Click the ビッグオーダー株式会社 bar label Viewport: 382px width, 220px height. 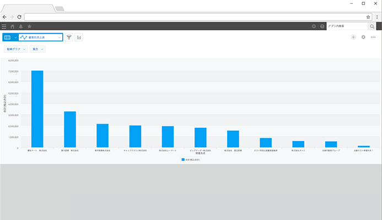tap(200, 151)
